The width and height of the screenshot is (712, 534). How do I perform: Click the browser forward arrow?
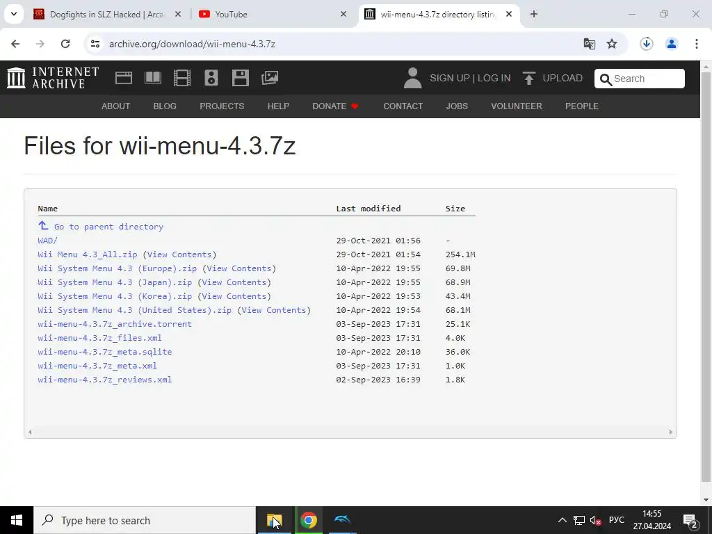coord(40,44)
